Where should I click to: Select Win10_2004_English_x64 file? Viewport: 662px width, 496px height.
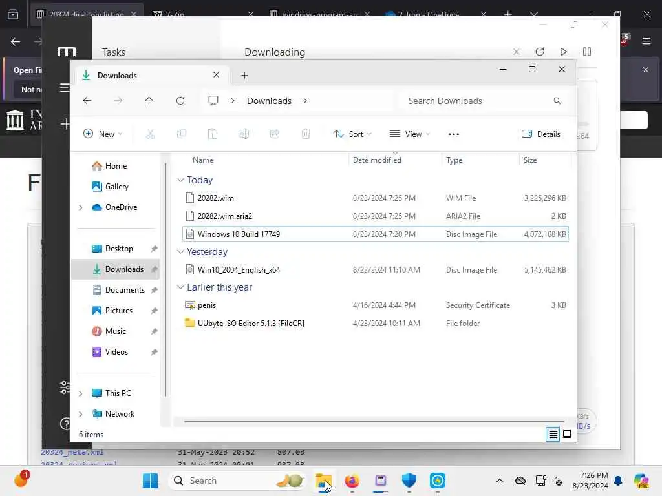[376, 269]
